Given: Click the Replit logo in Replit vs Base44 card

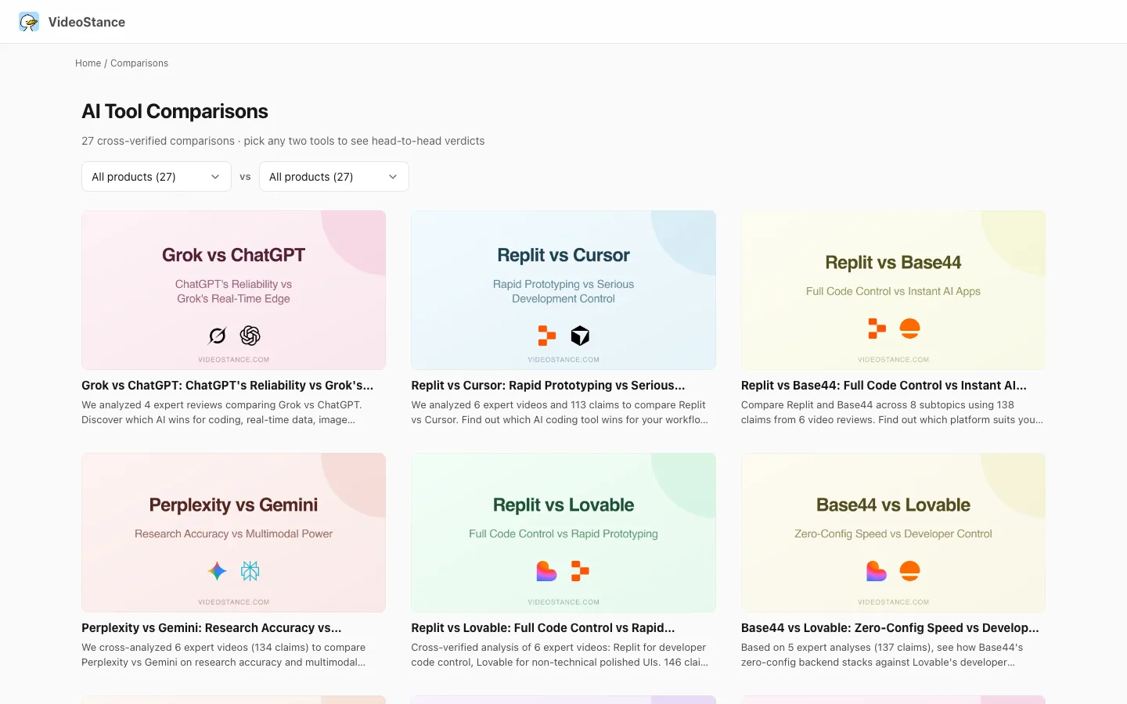Looking at the screenshot, I should (x=877, y=329).
